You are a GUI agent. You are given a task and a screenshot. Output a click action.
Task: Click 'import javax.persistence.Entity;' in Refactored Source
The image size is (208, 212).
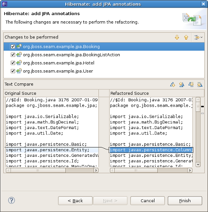(x=151, y=156)
